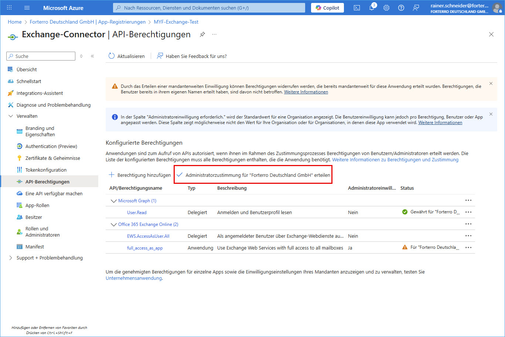Open the Azure portal waffle menu
Viewport: 505px width, 337px height.
[9, 8]
